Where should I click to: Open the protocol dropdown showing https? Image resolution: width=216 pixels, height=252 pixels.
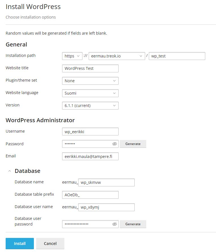coord(72,56)
